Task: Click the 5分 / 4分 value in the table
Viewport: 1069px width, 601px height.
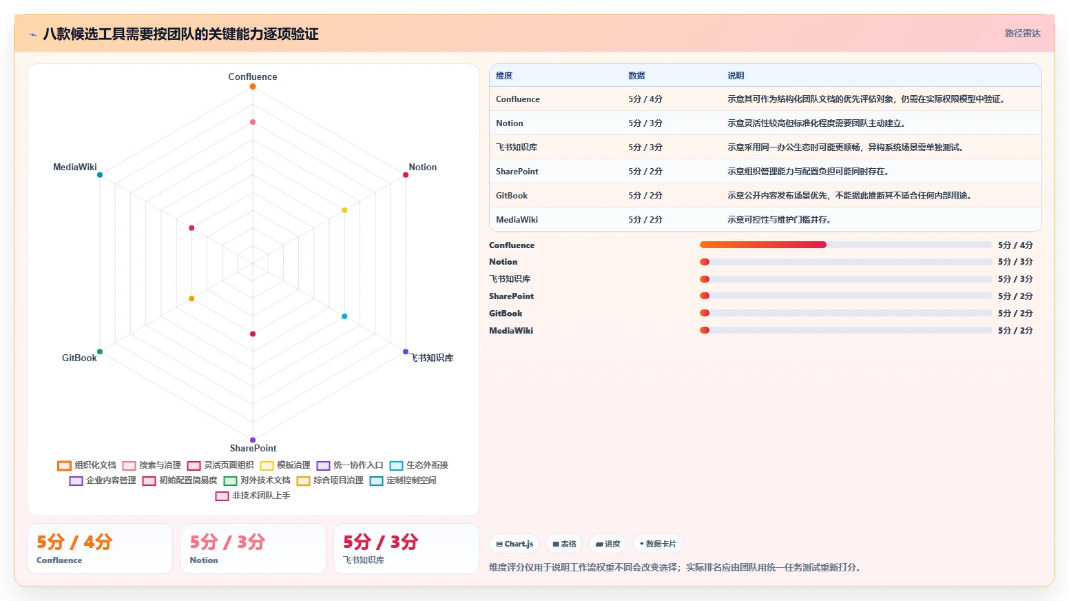Action: click(645, 99)
